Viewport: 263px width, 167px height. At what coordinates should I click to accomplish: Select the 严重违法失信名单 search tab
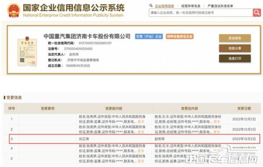coord(220,6)
